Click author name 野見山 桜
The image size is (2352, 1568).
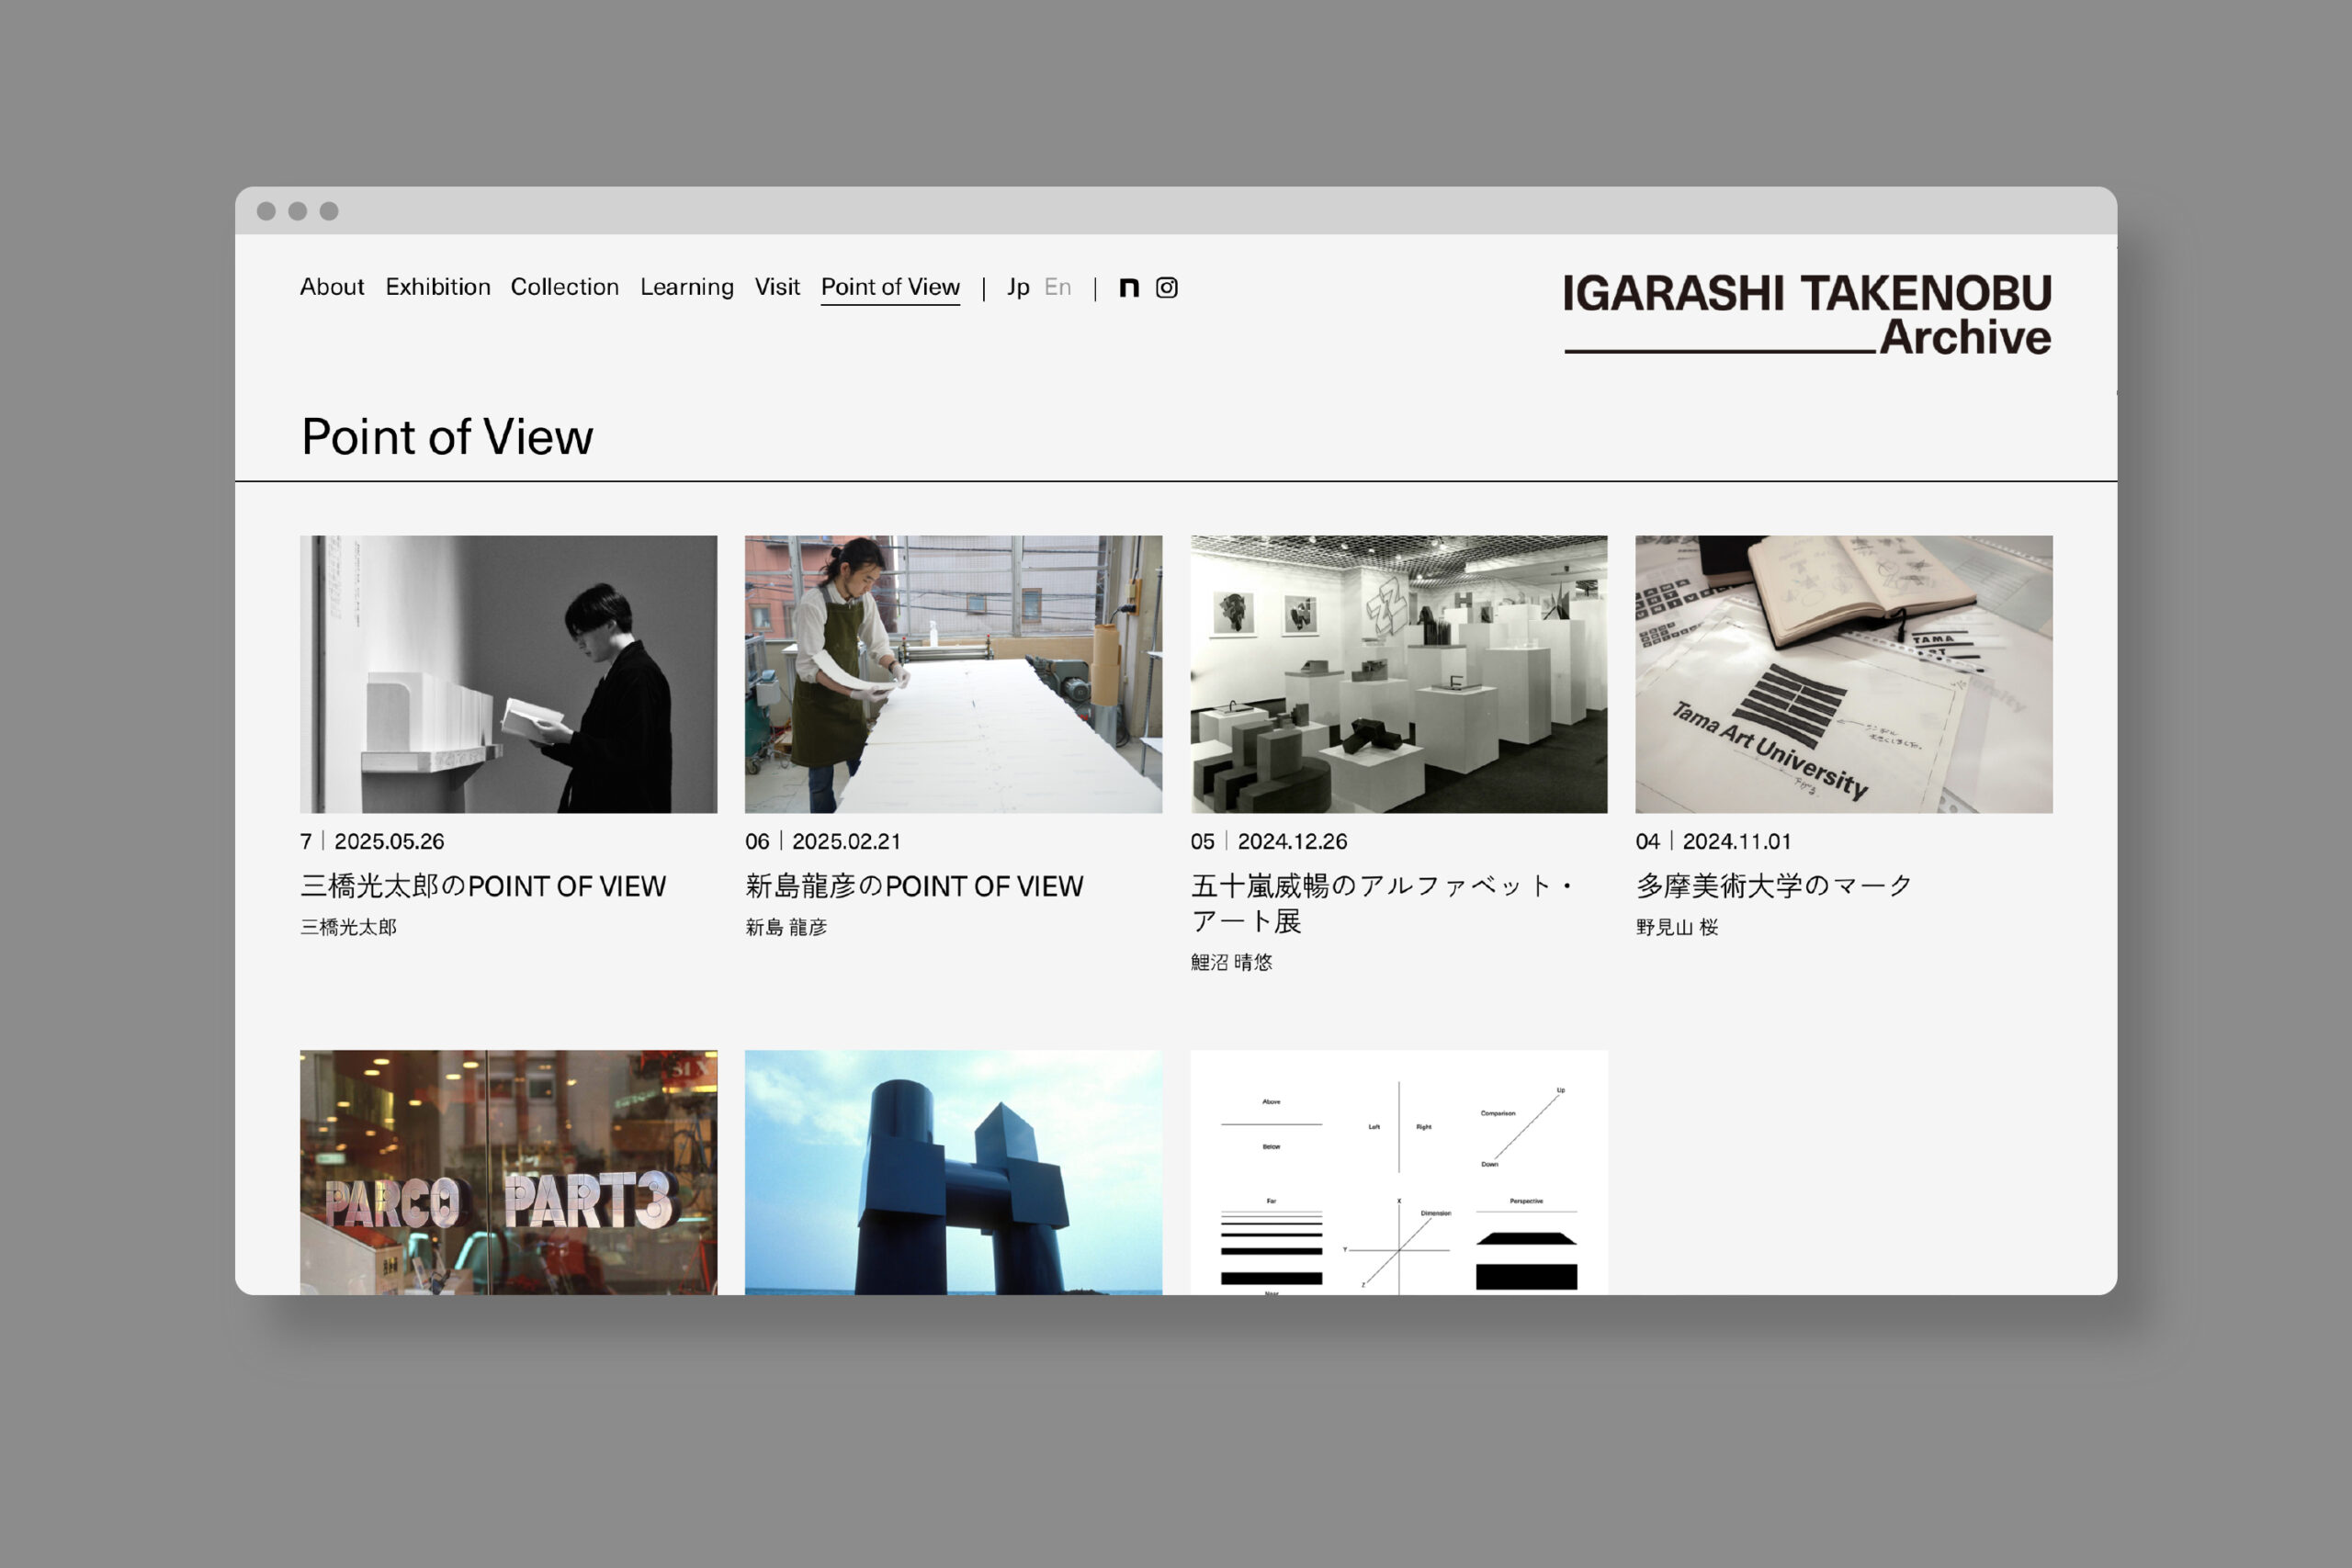[1677, 927]
